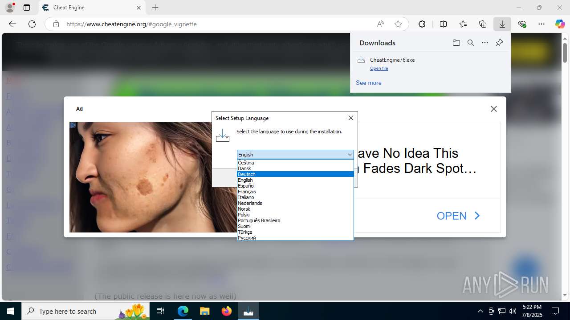Open Favorites list in Edge toolbar

[x=463, y=24]
